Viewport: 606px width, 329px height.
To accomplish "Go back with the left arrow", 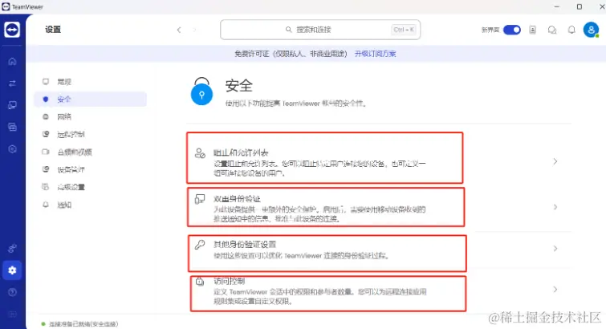I will click(x=179, y=30).
